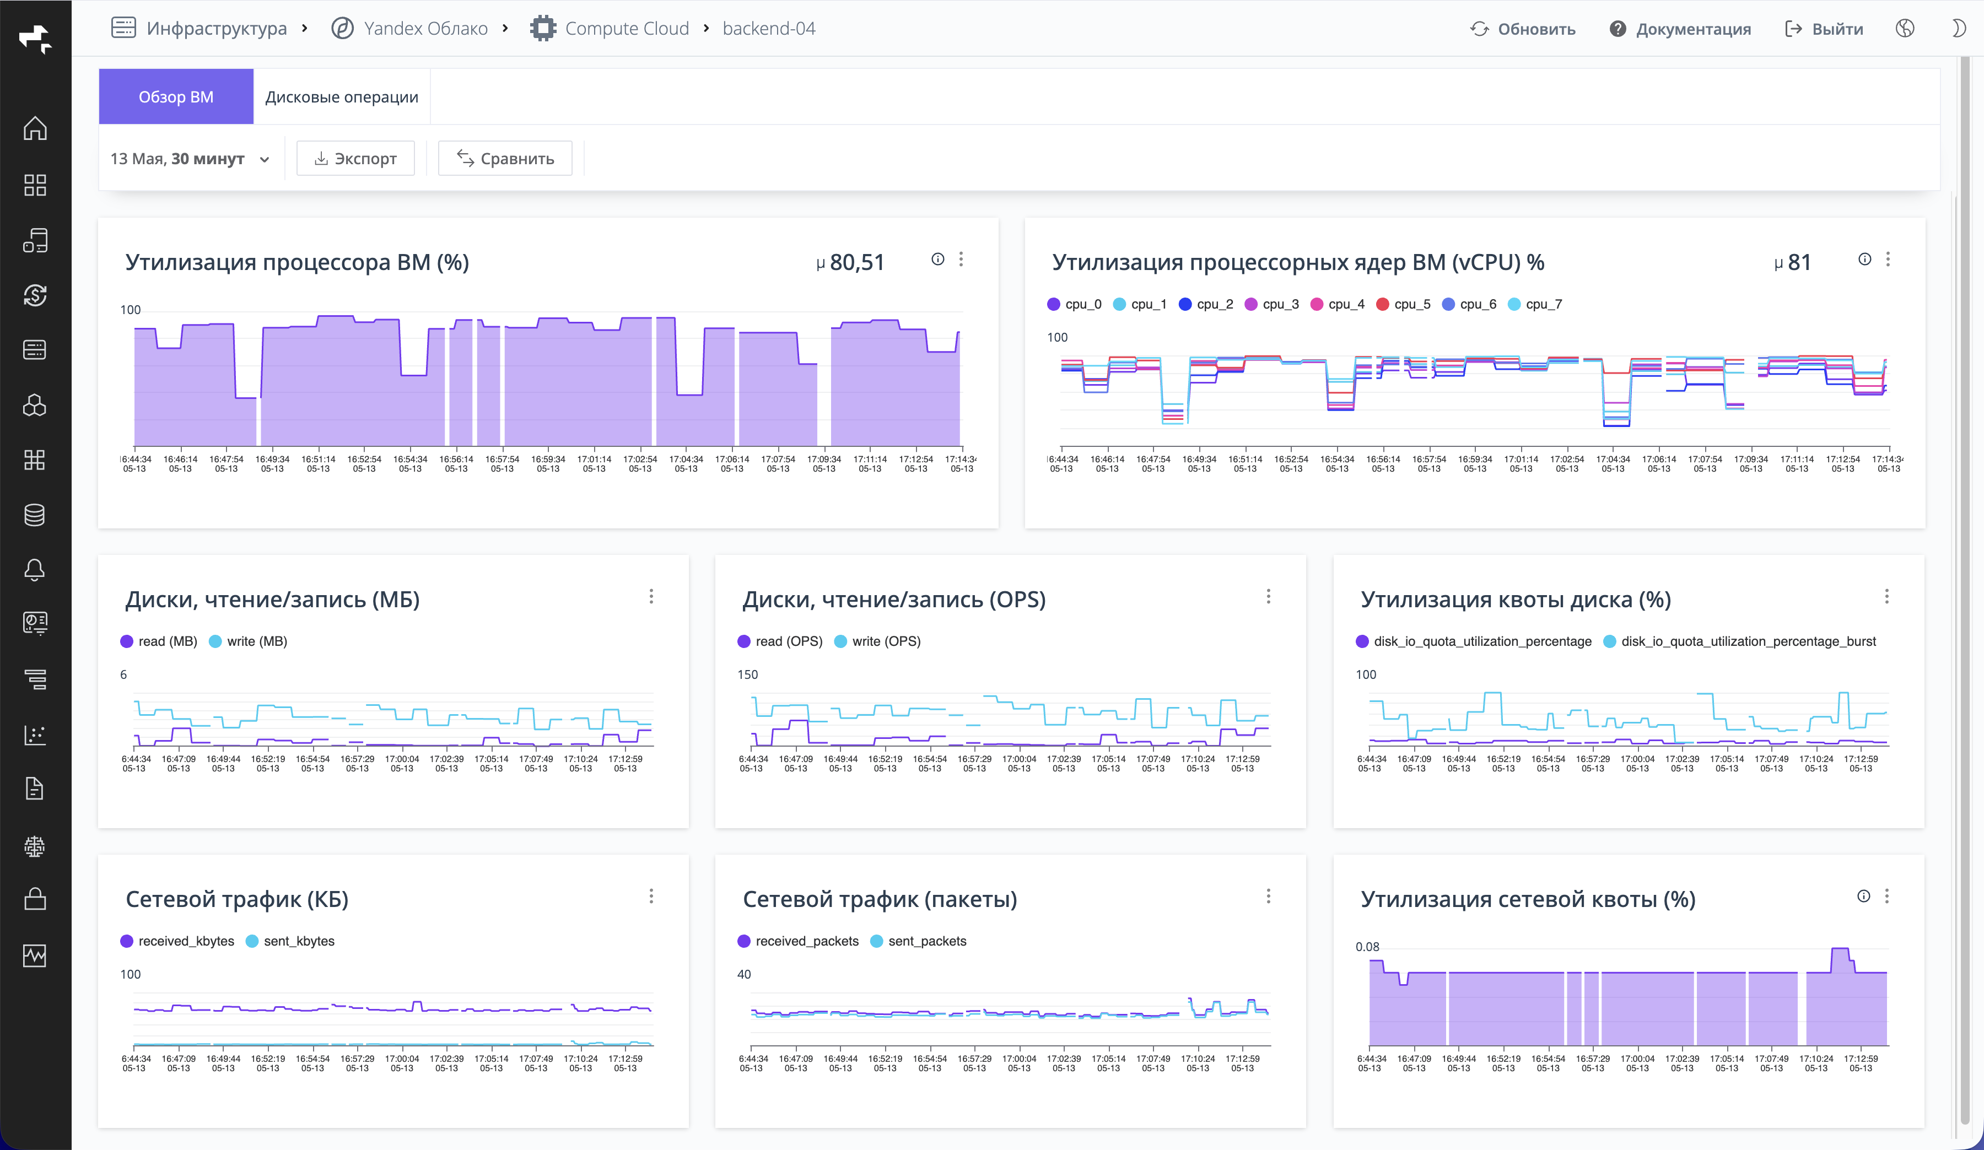Open the alerts bell sidebar icon
1984x1150 pixels.
click(x=35, y=570)
